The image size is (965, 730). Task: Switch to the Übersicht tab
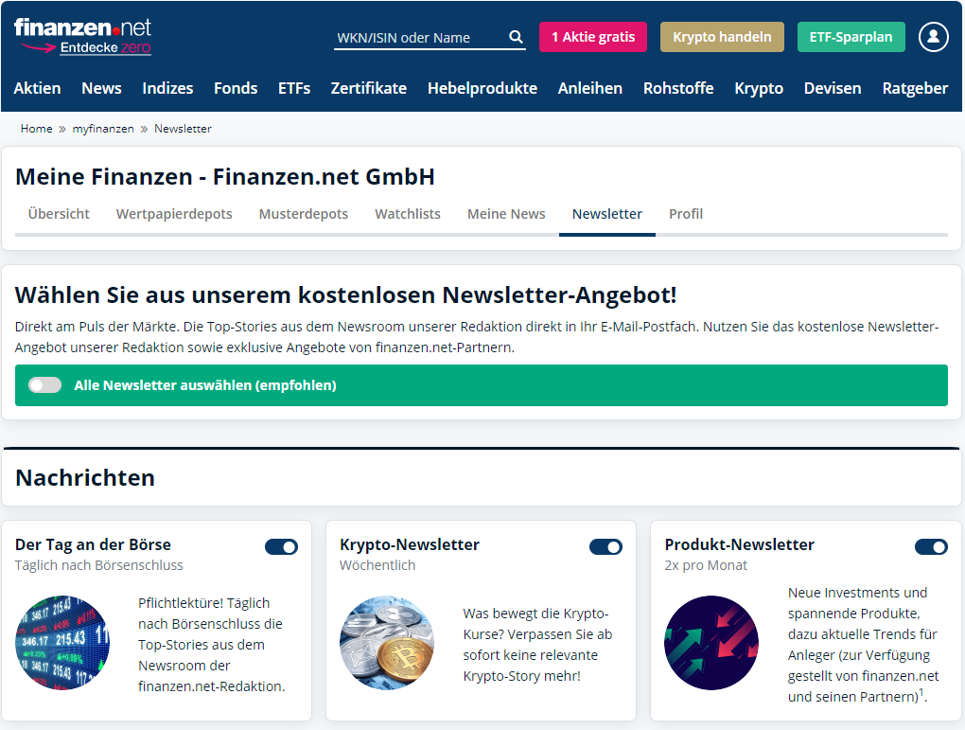(59, 214)
